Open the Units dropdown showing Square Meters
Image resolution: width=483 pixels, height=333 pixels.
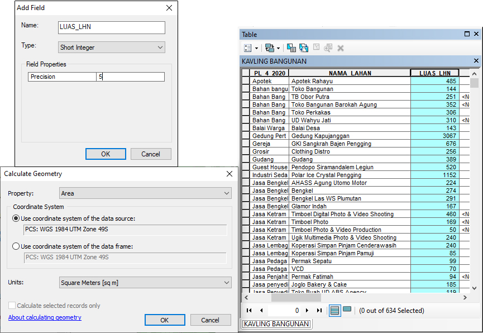(145, 283)
